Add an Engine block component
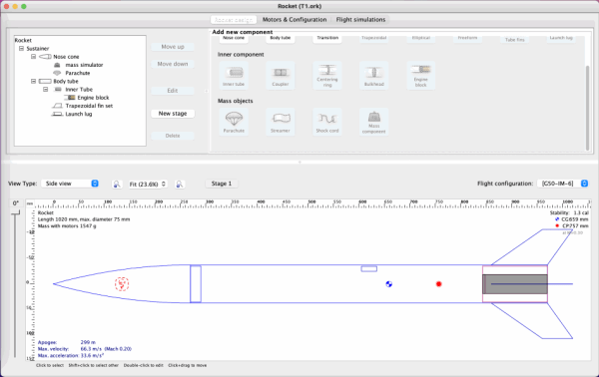The height and width of the screenshot is (377, 599). (420, 76)
